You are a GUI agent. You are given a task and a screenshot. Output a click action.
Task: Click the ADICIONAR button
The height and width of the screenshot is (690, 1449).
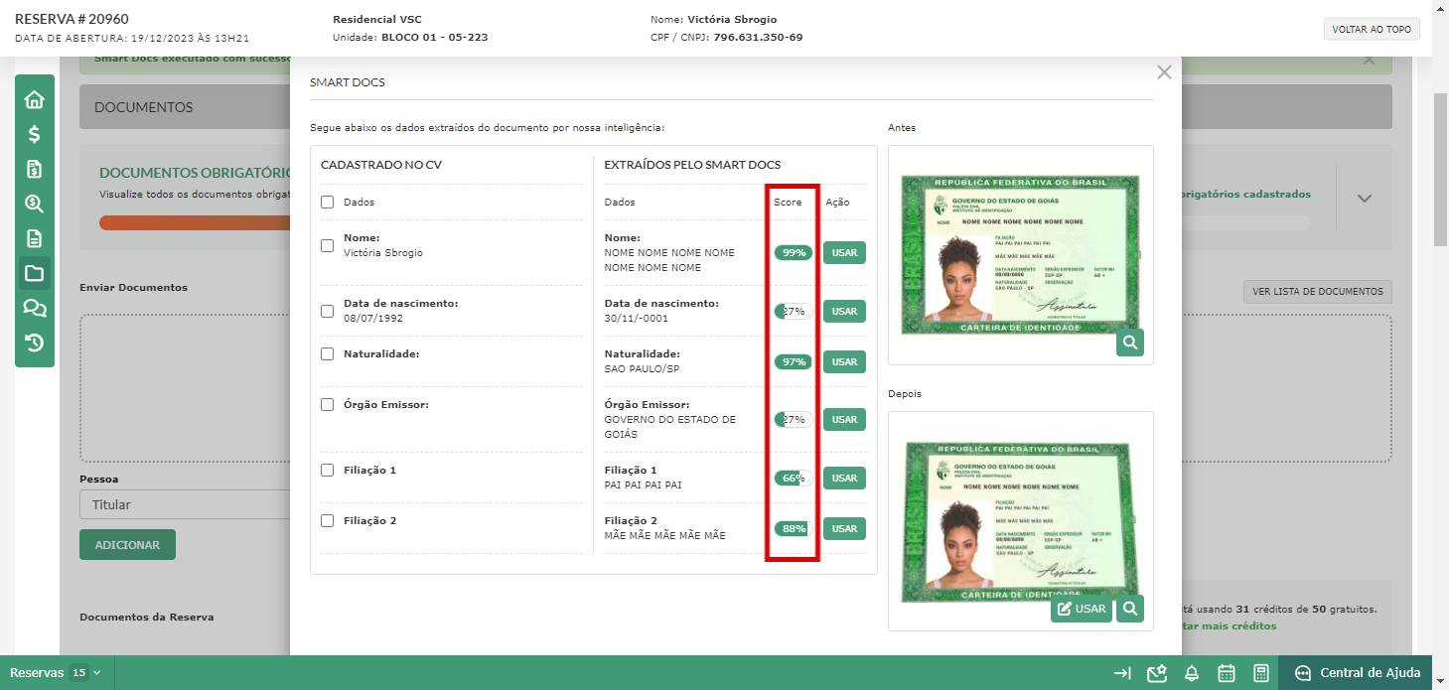pos(127,545)
